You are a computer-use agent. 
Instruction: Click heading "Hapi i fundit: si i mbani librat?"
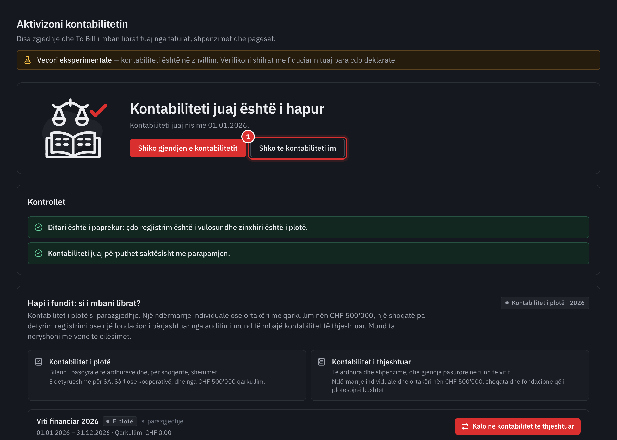[84, 303]
